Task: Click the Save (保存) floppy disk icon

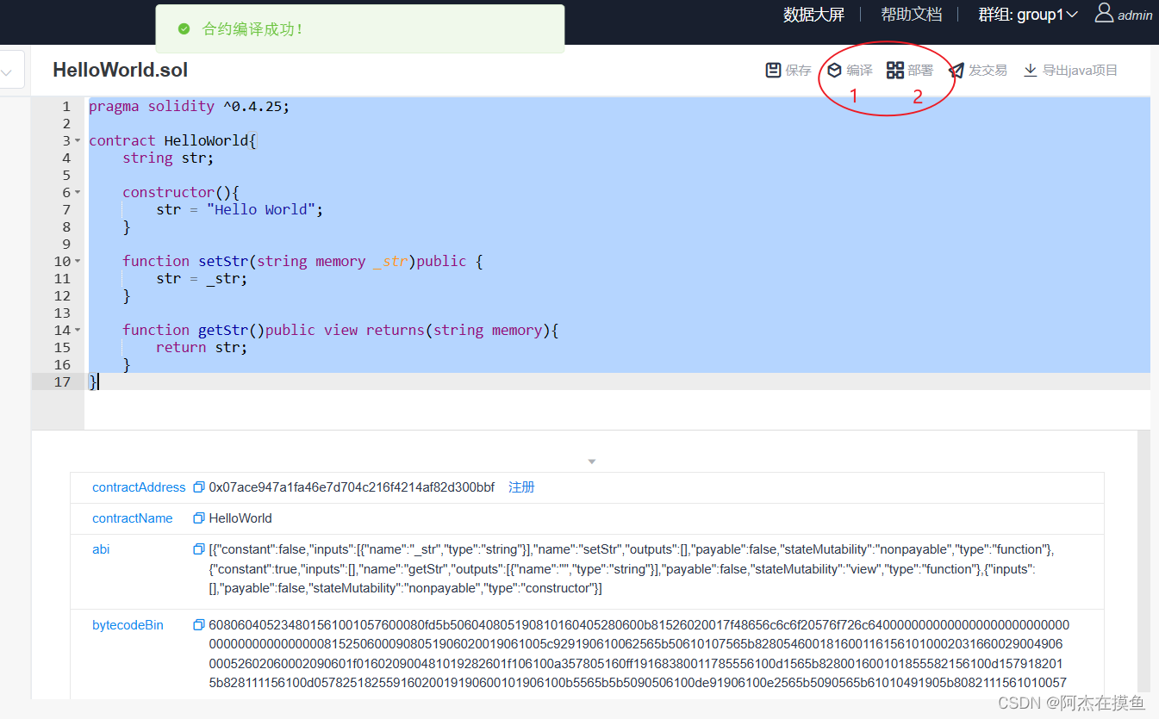Action: pos(773,70)
